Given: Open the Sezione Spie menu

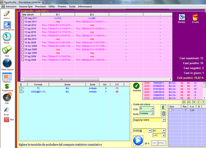Looking at the screenshot, I should click(26, 6).
